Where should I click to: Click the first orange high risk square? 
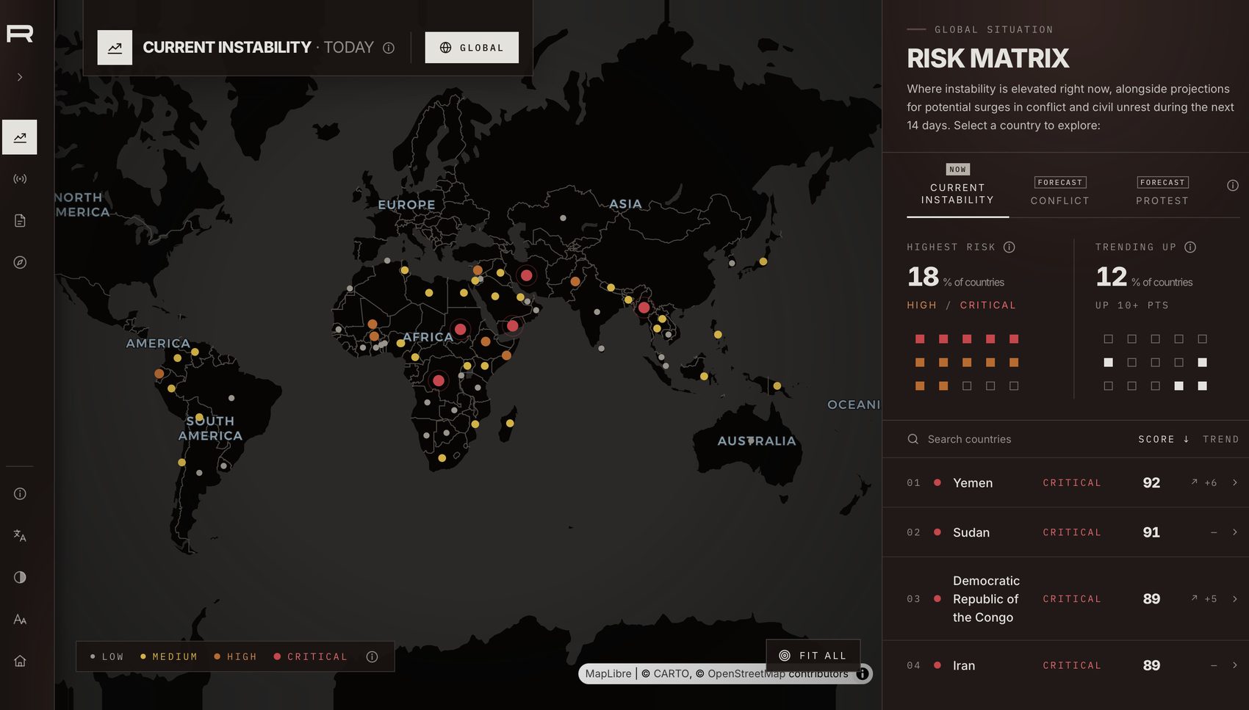point(920,363)
